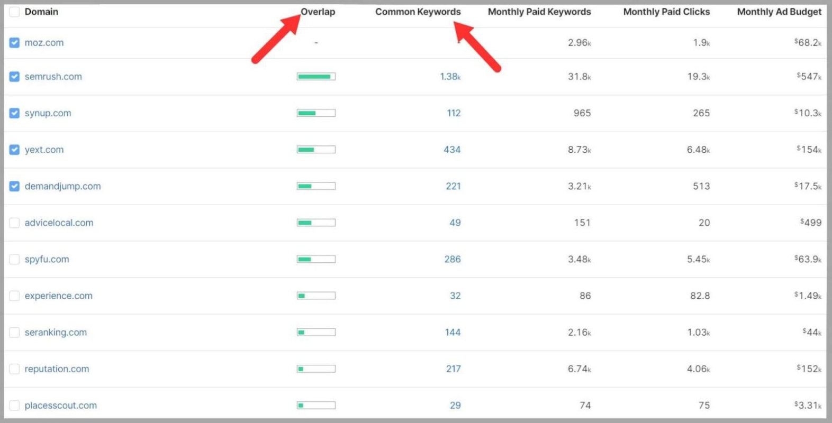Image resolution: width=832 pixels, height=423 pixels.
Task: Select advicelocal.com's $499 ad budget value
Action: click(811, 223)
